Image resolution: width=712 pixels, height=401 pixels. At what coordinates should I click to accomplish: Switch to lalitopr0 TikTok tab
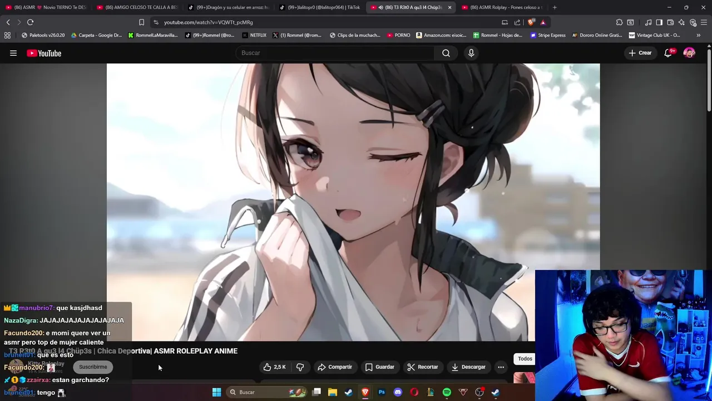[319, 7]
